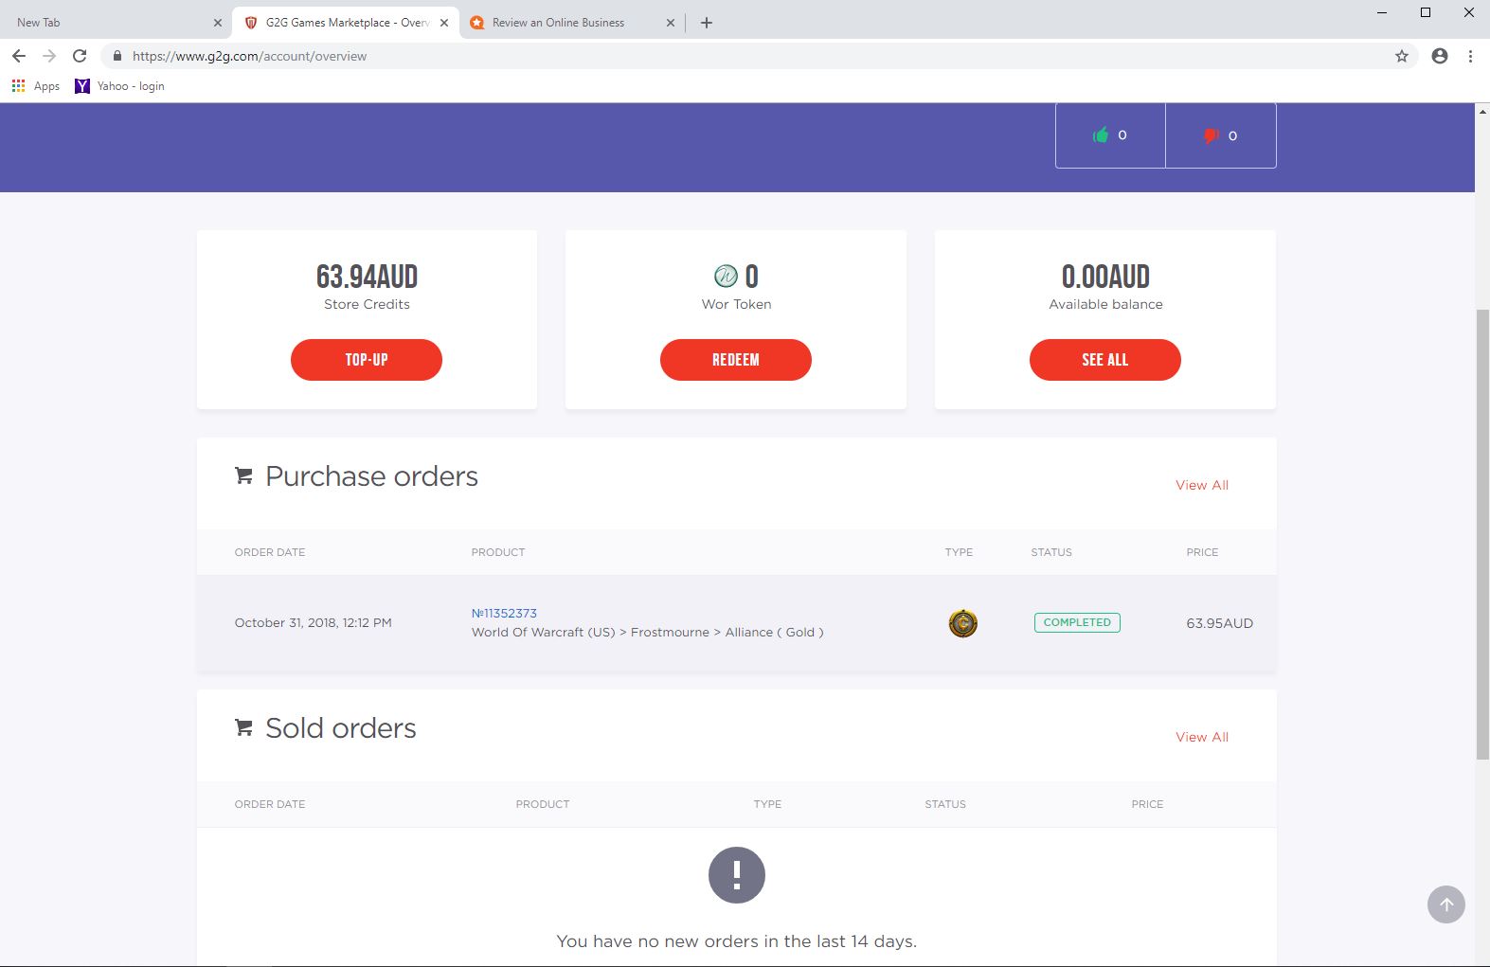Click the TOP-UP store credits button
This screenshot has width=1490, height=967.
[367, 360]
